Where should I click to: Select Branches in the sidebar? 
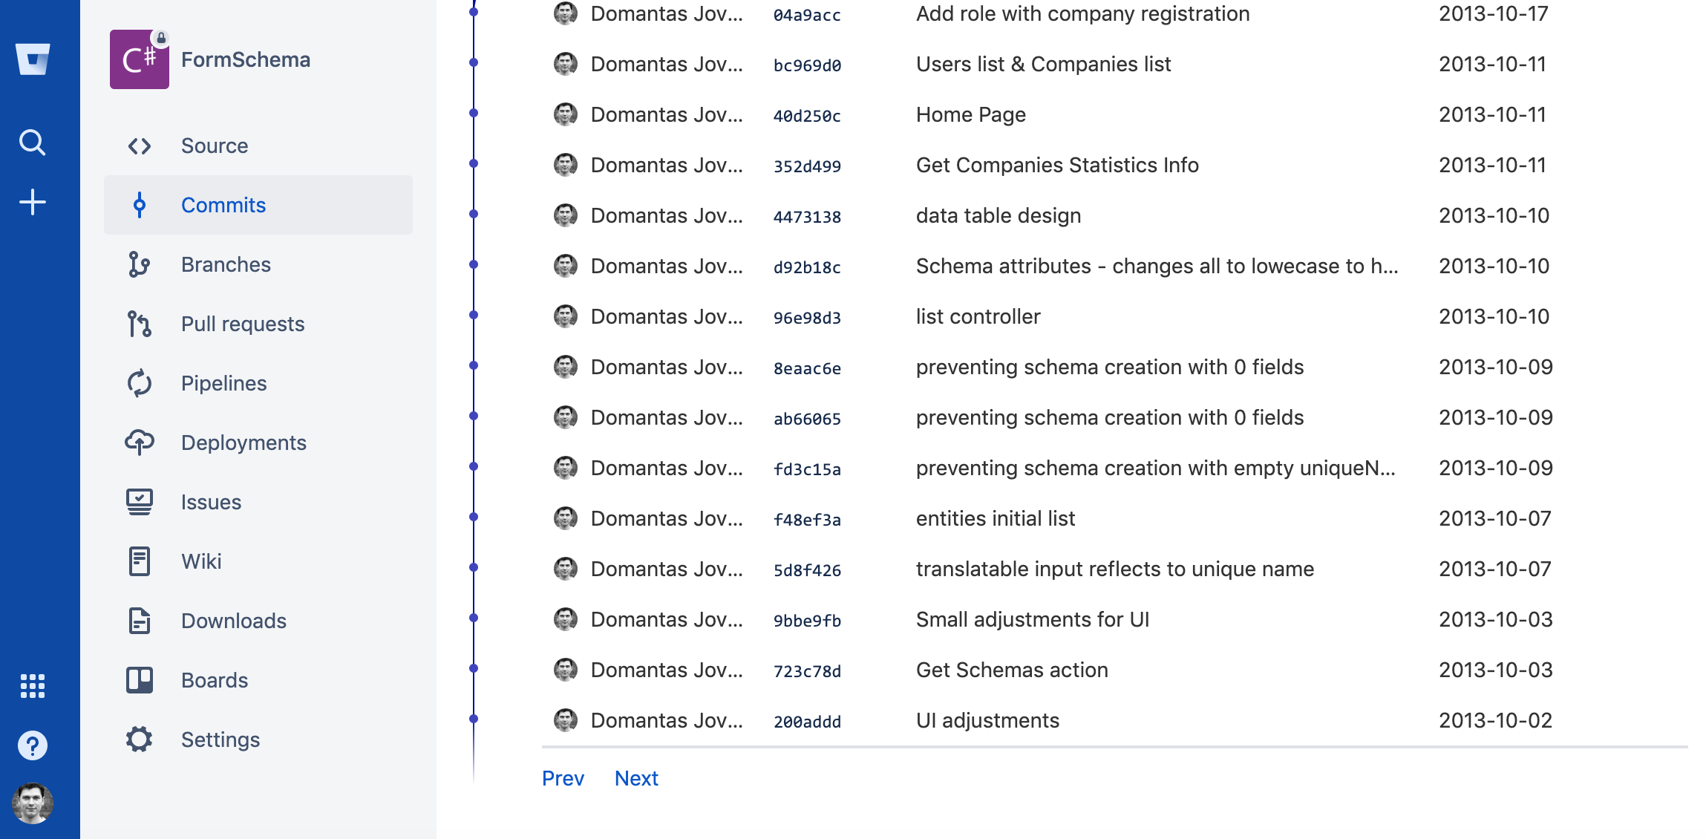click(226, 264)
